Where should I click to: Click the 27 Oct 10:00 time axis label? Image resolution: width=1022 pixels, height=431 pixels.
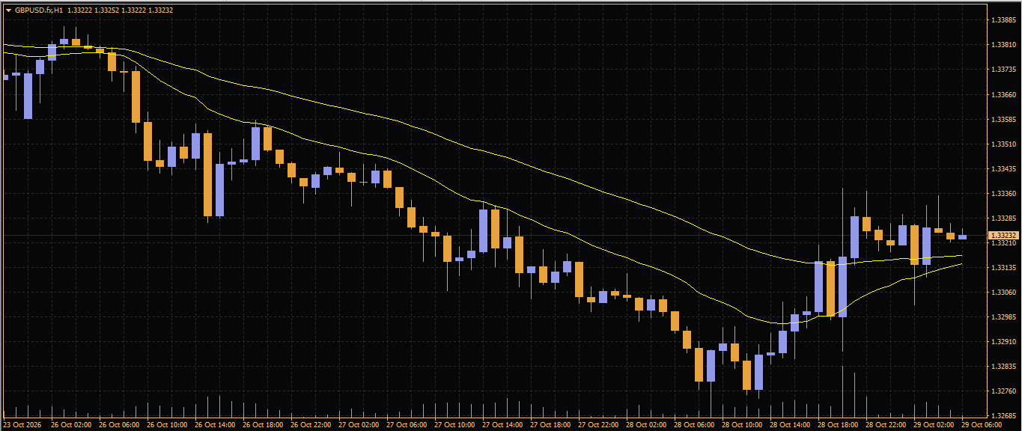click(455, 424)
